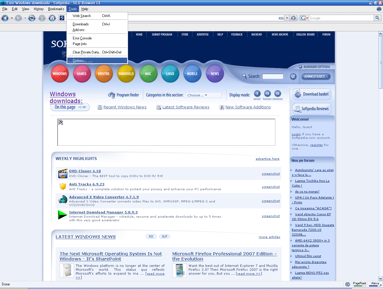Select Page Info menu entry
Viewport: 383px width, 289px height.
pyautogui.click(x=97, y=44)
